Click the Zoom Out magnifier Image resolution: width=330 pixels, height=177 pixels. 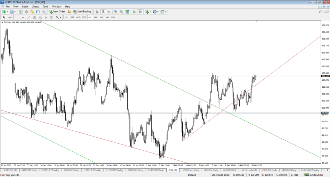122,12
